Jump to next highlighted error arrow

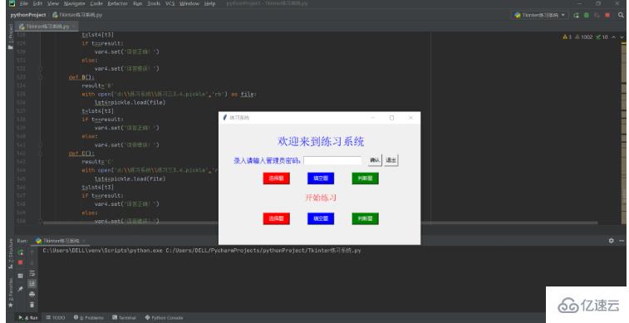click(x=622, y=37)
